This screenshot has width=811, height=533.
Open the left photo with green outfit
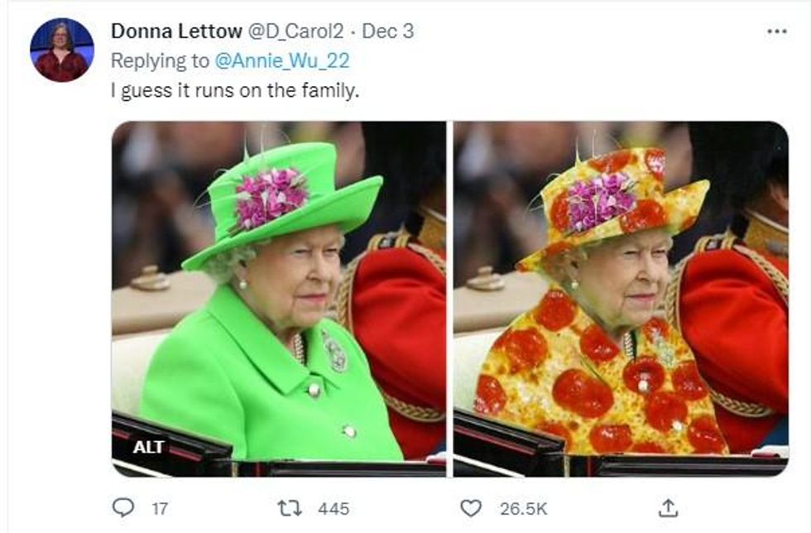278,299
